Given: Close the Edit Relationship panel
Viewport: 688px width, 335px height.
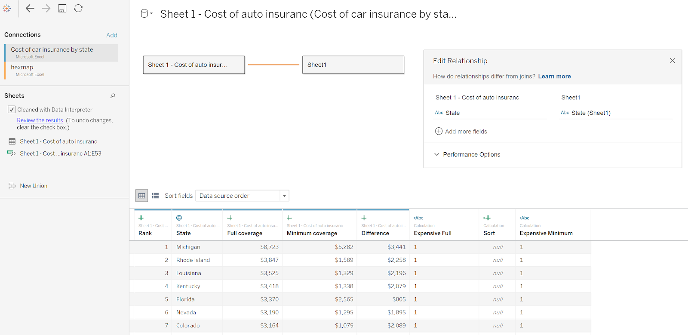Looking at the screenshot, I should coord(672,61).
